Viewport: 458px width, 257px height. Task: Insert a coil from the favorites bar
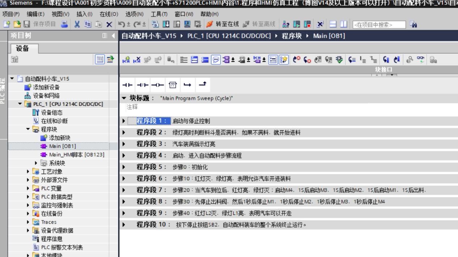[x=158, y=84]
